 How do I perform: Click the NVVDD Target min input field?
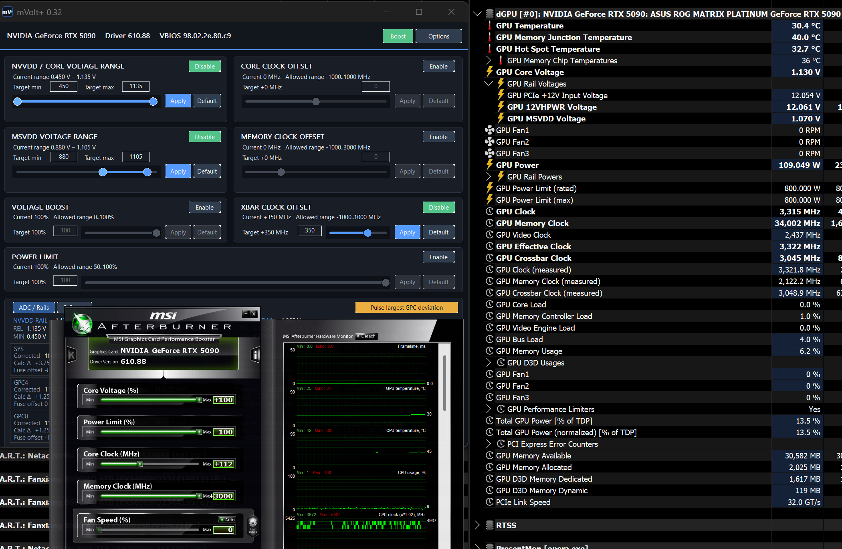click(64, 87)
